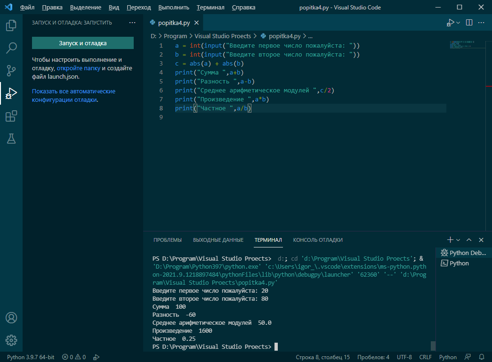Screen dimensions: 492x362
Task: Open the Search sidebar icon
Action: (x=11, y=48)
